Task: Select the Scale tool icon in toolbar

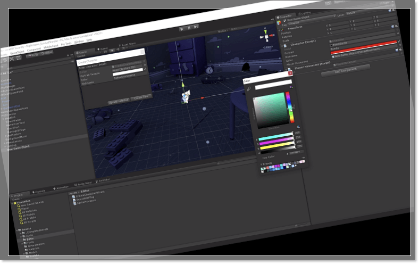Action: [x=12, y=59]
